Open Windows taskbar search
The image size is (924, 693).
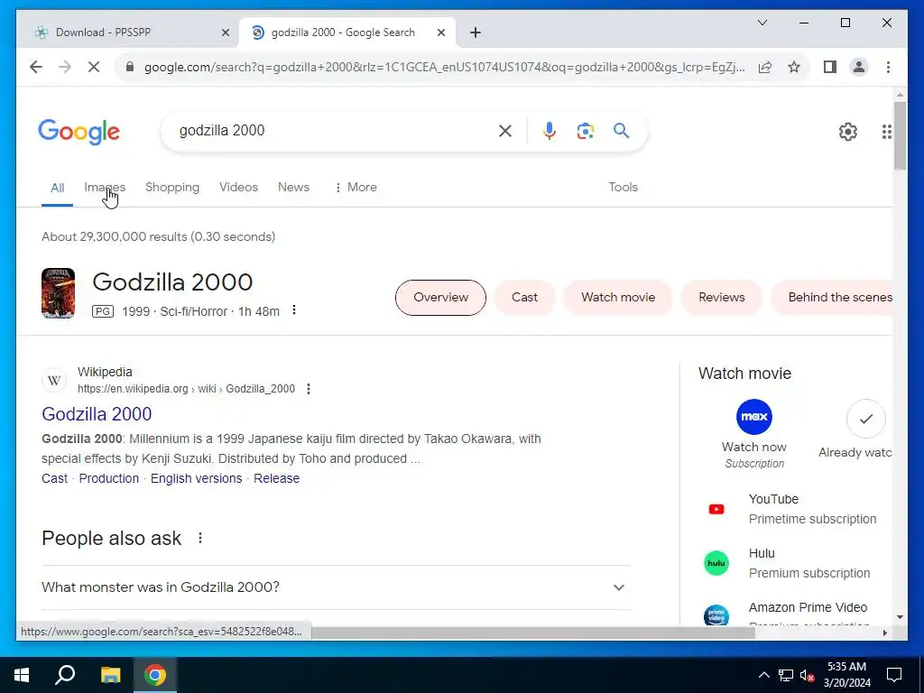pos(65,675)
